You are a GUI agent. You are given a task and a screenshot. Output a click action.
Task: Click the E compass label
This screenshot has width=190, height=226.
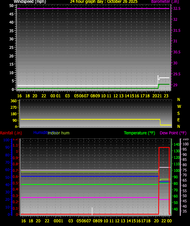click(x=179, y=120)
